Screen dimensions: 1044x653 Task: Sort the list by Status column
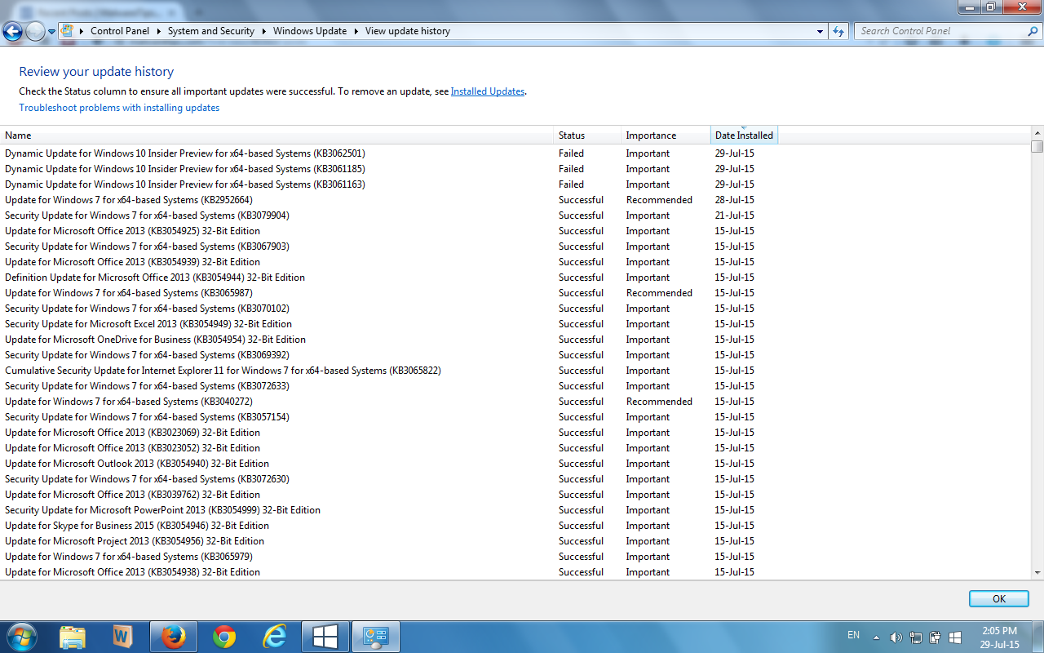click(x=587, y=135)
